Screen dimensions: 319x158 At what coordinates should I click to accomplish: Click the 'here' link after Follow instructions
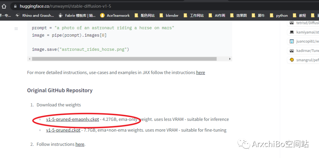tap(80, 144)
